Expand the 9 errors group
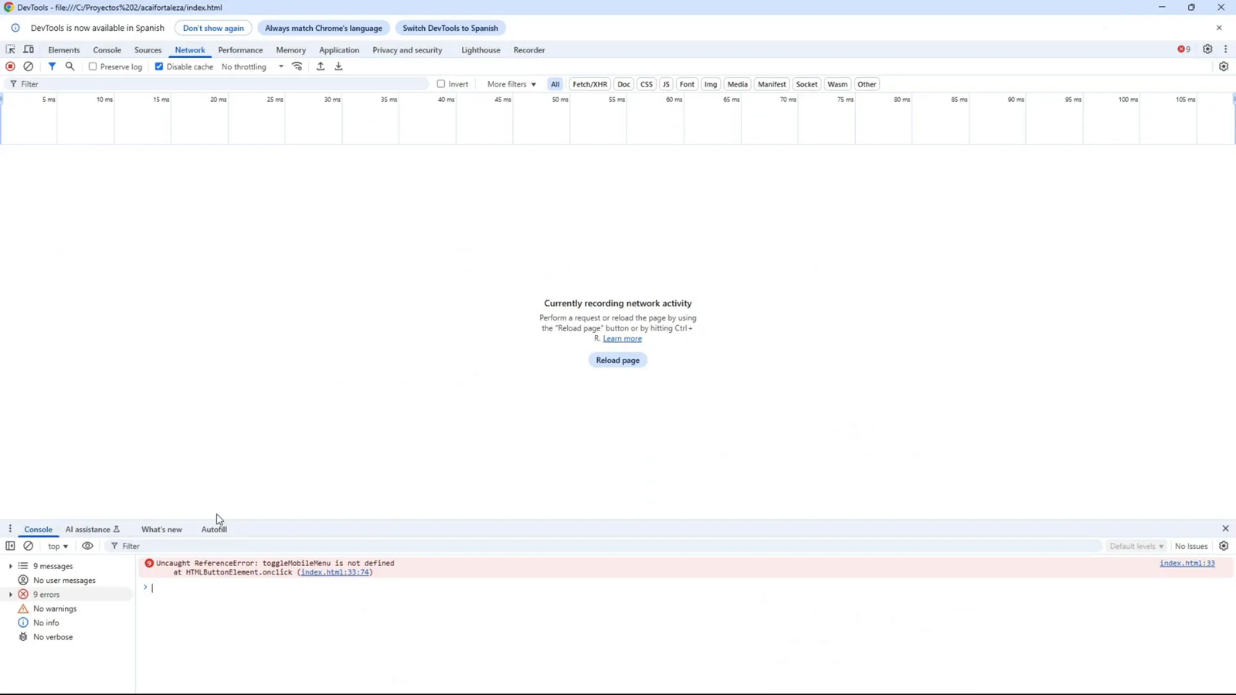Image resolution: width=1236 pixels, height=695 pixels. point(11,594)
